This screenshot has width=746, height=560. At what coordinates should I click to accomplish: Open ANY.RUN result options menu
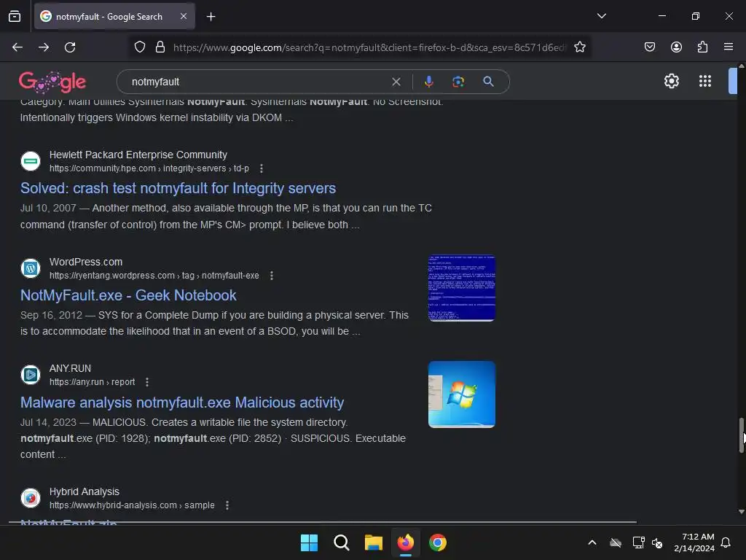pos(147,382)
